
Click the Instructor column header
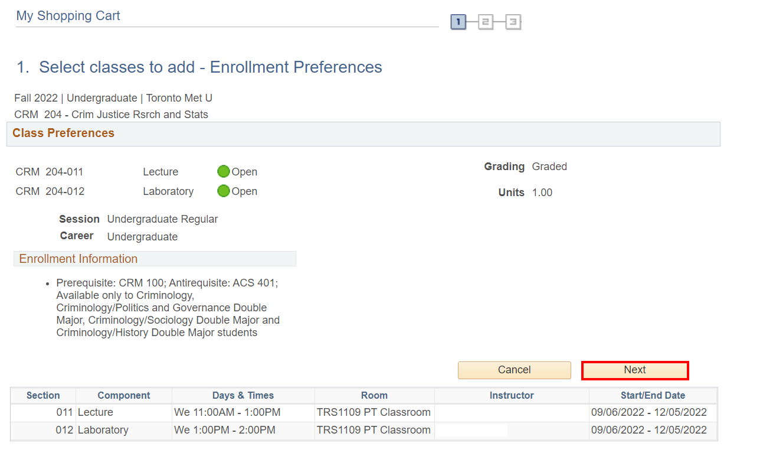(x=512, y=396)
